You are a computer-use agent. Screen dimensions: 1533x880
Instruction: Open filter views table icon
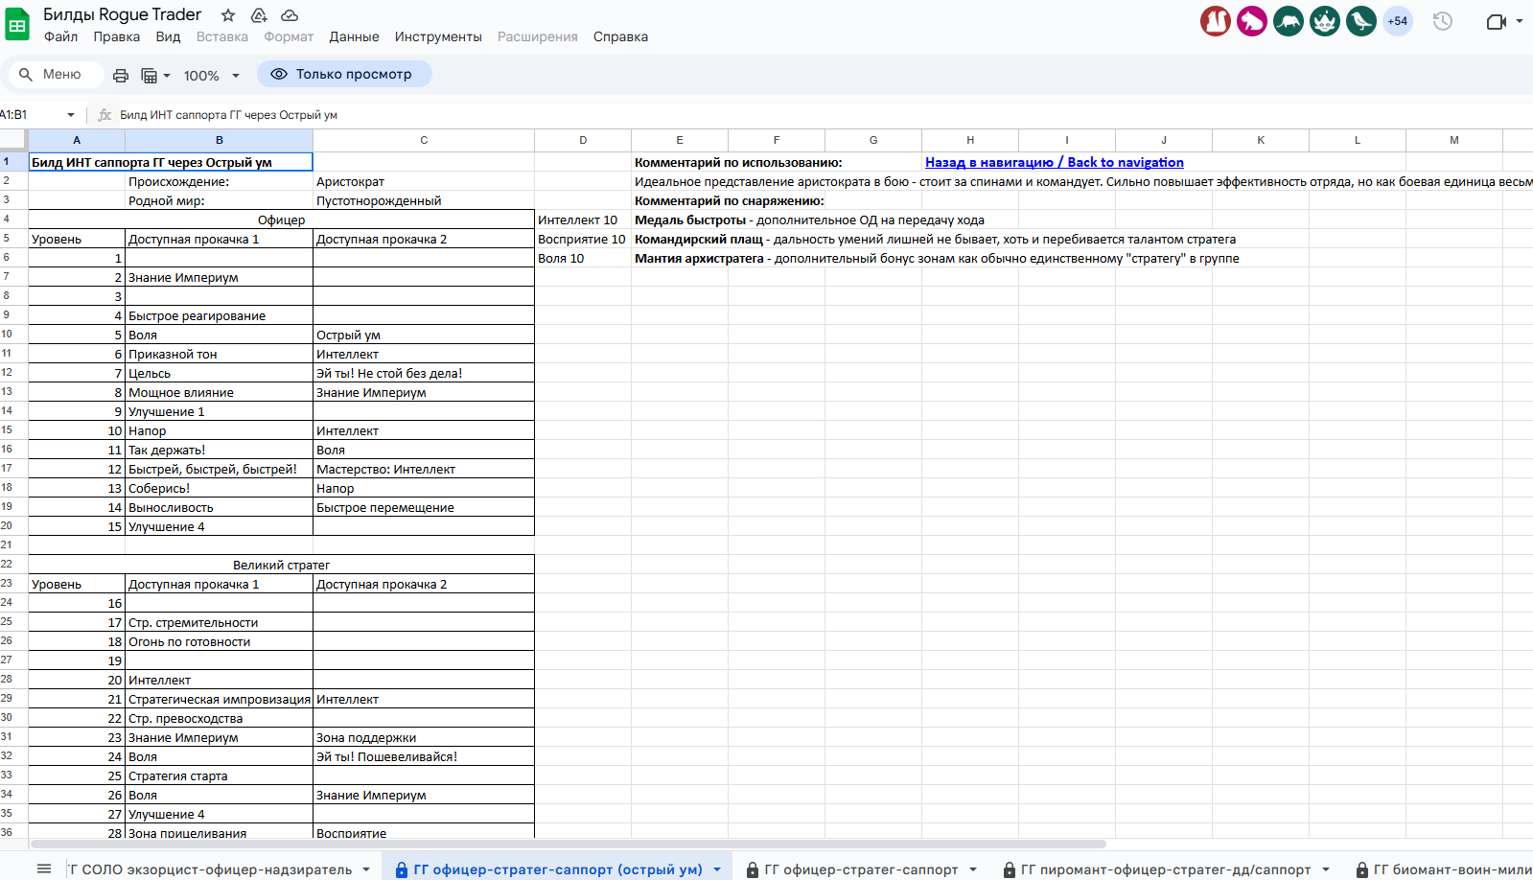149,75
